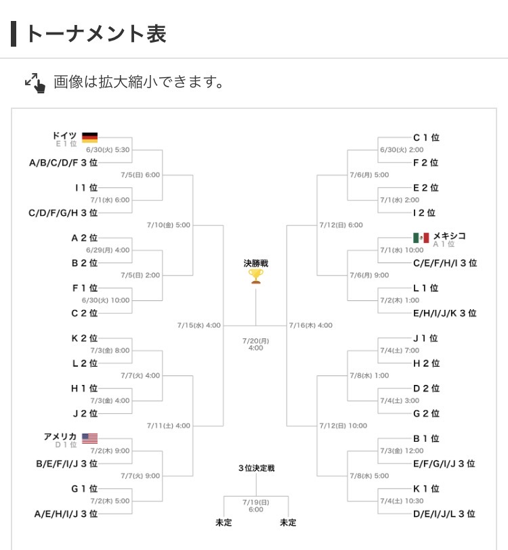Click the トーナメント表 heading

point(96,34)
